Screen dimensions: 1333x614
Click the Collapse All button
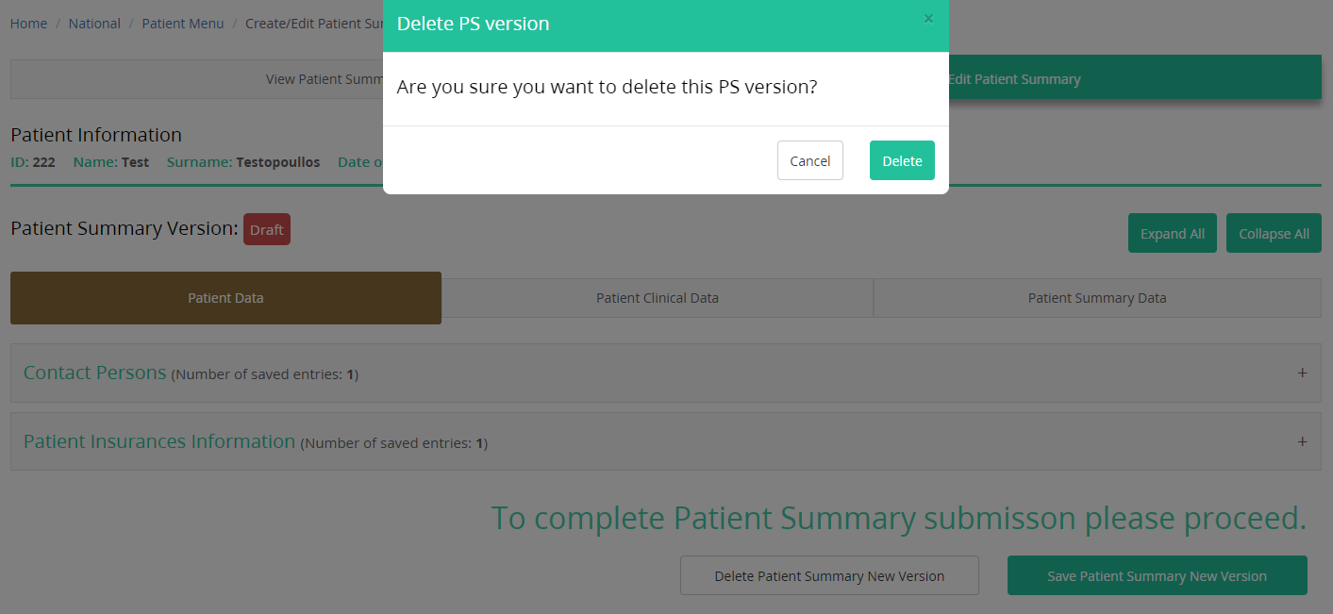coord(1274,234)
